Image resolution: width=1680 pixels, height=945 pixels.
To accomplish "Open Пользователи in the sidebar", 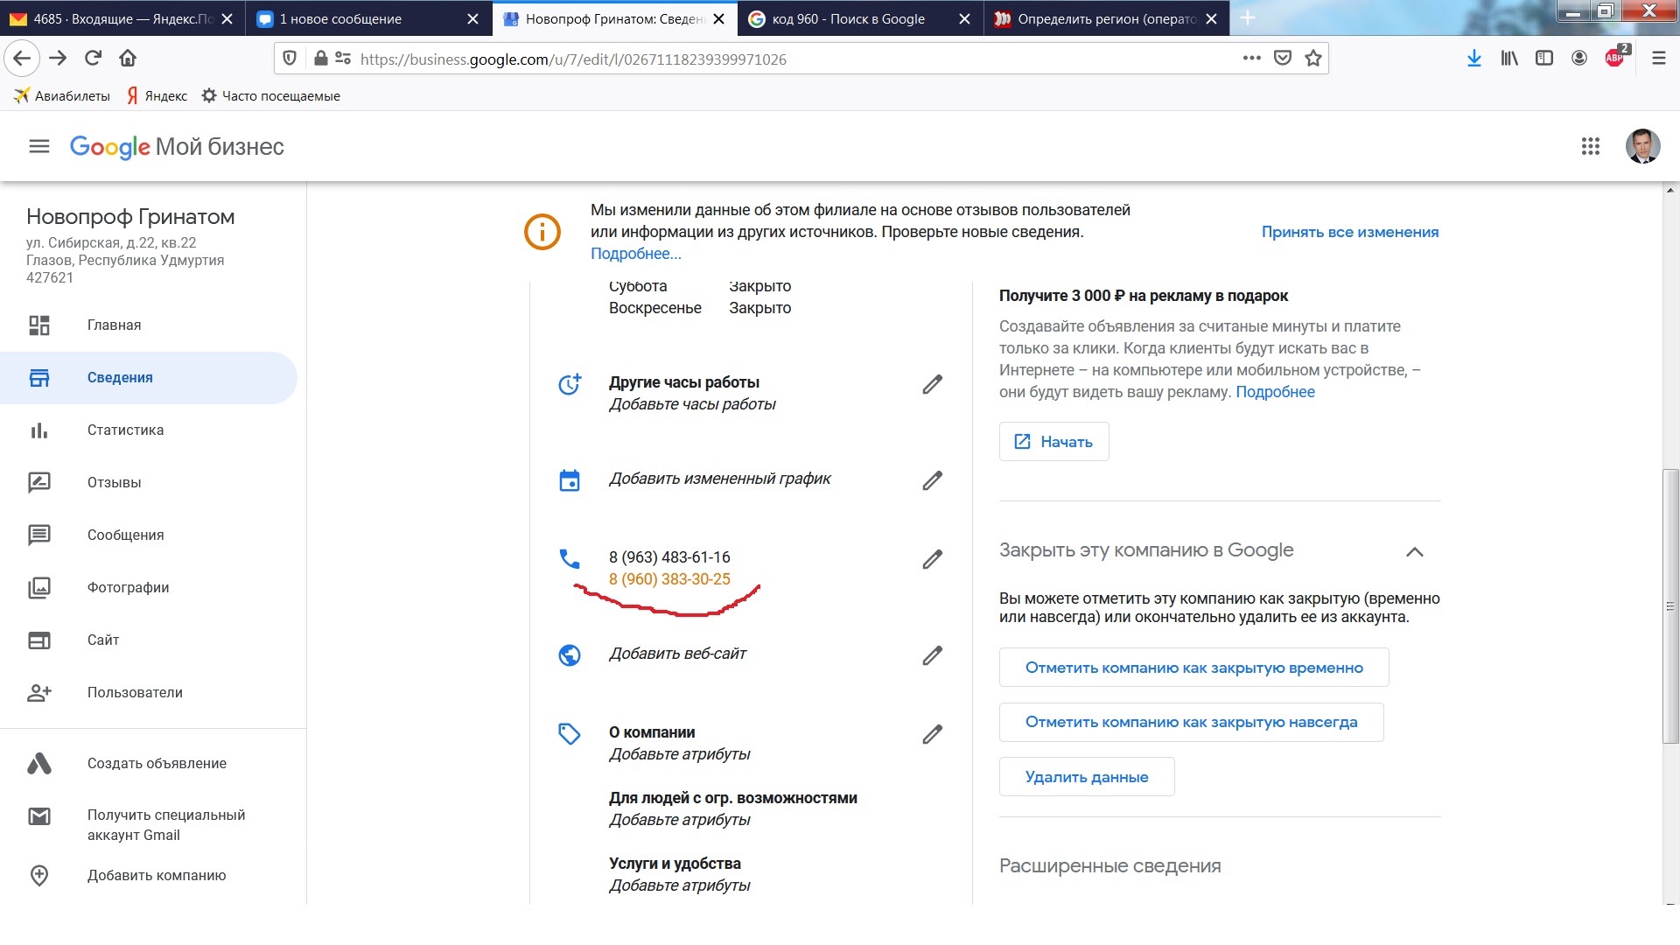I will [149, 693].
